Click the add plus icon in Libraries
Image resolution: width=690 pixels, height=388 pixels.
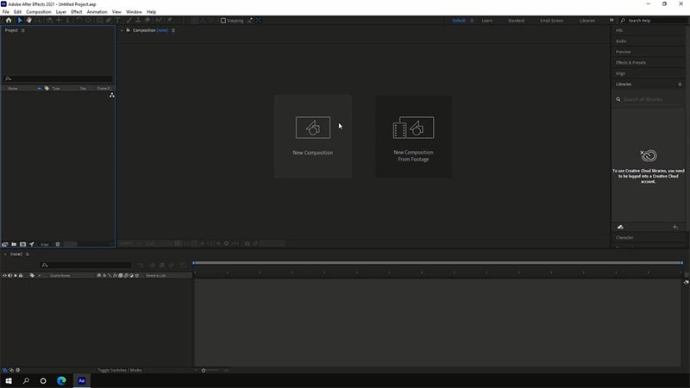tap(675, 227)
